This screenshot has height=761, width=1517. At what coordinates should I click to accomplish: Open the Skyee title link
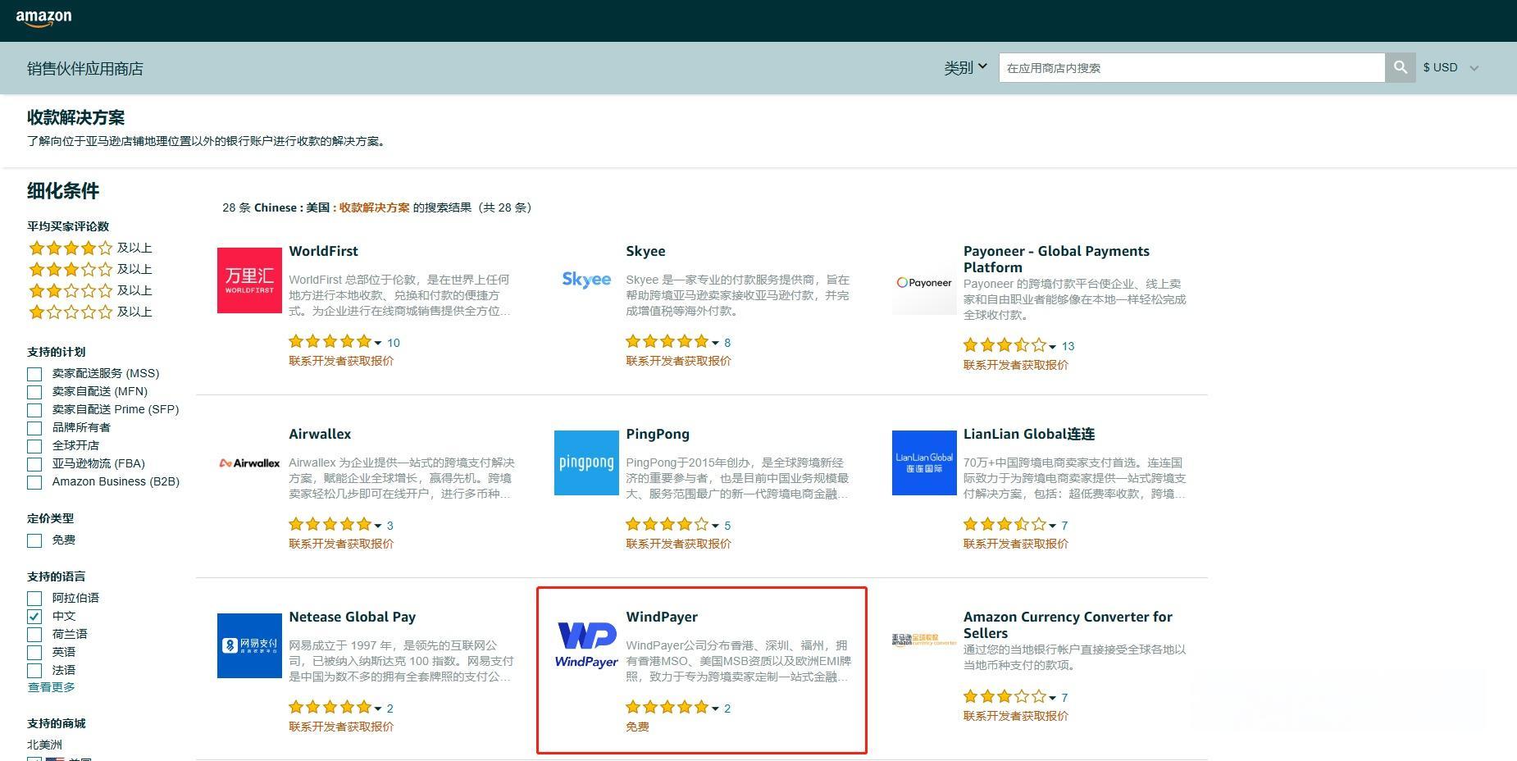[x=645, y=251]
